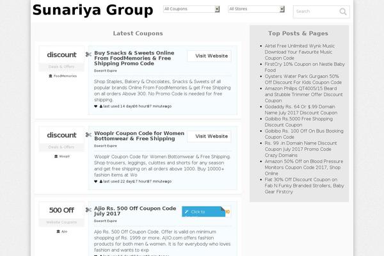Screen dimensions: 384x256
Task: Click the FoodMemories store link
Action: 65,76
